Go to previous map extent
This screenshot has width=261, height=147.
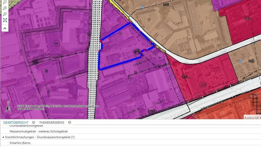click(5, 8)
